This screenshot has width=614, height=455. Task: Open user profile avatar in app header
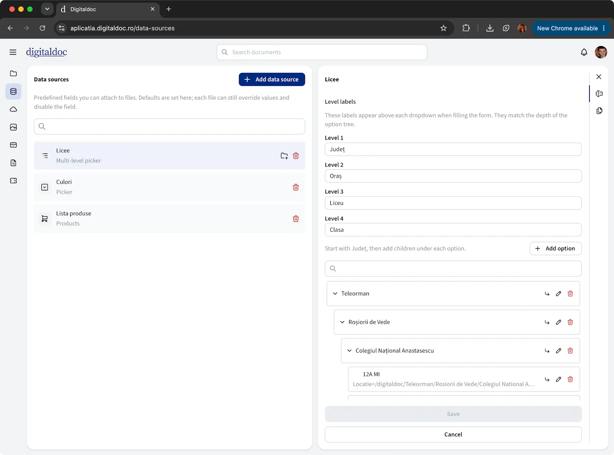(x=601, y=52)
